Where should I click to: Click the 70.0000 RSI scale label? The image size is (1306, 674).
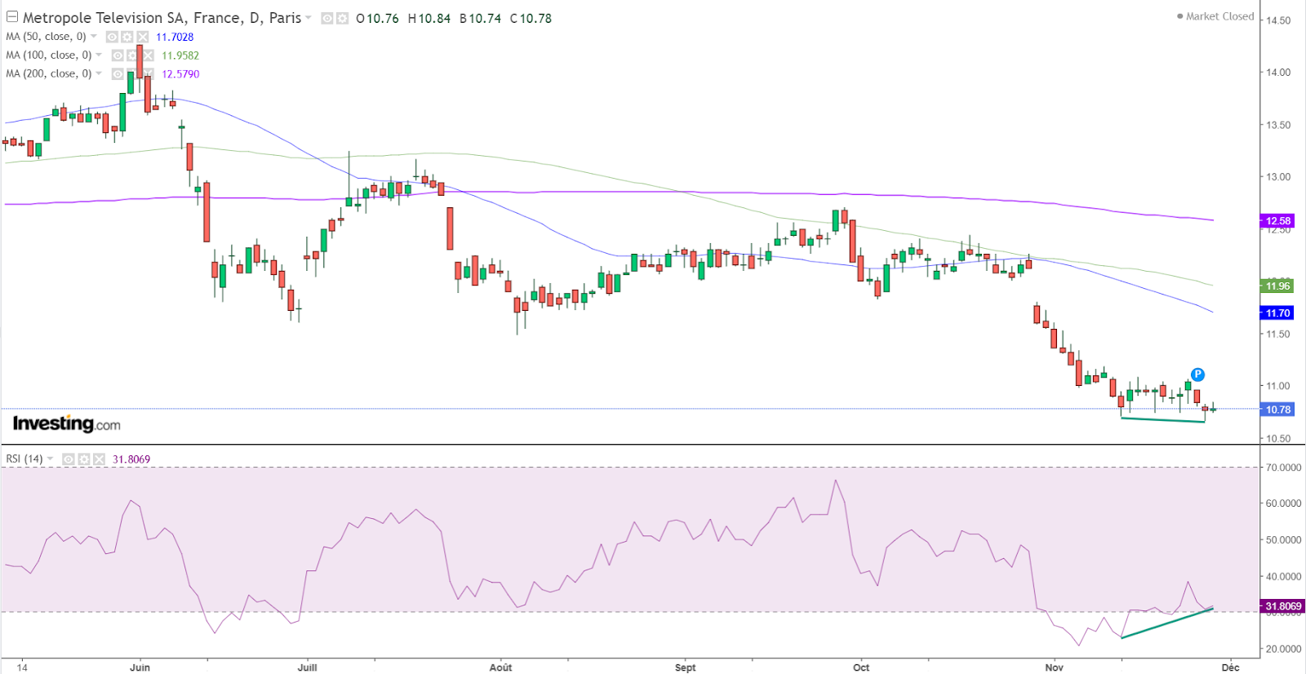(1283, 468)
